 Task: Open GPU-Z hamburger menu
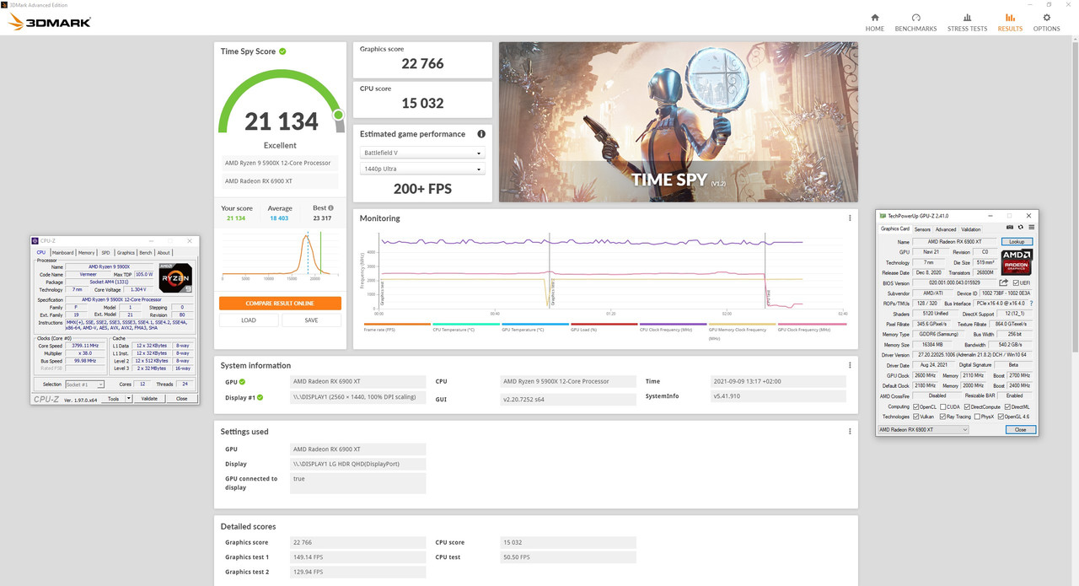(1032, 227)
